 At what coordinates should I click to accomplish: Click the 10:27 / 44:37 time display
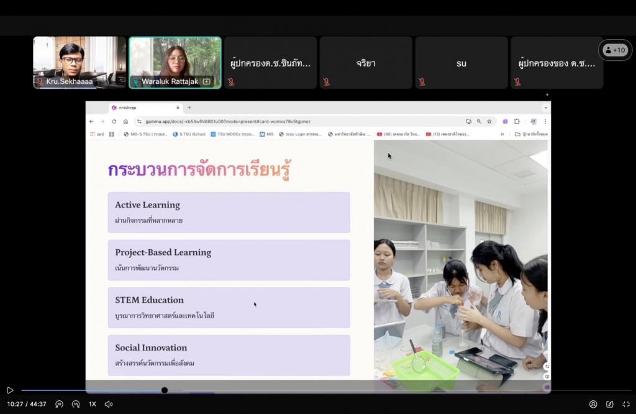[27, 404]
